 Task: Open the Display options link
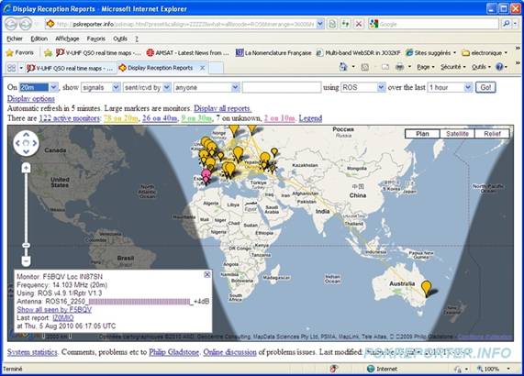coord(31,99)
